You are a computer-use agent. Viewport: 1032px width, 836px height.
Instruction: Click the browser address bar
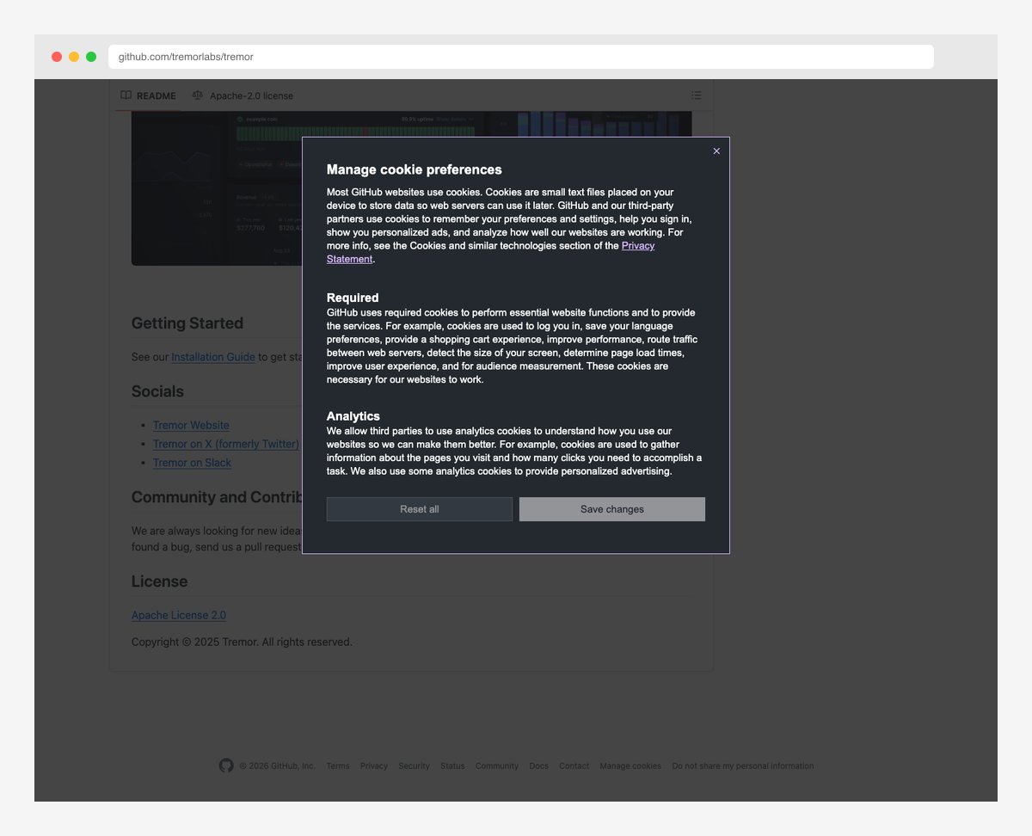click(520, 57)
